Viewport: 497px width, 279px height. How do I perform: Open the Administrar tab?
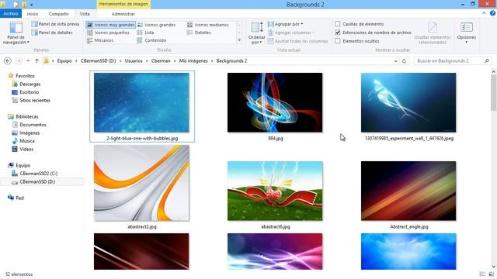pyautogui.click(x=123, y=14)
